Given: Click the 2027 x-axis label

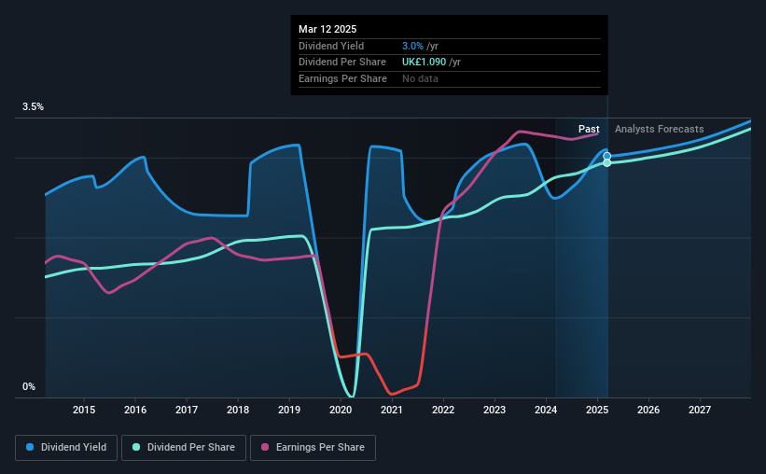Looking at the screenshot, I should pyautogui.click(x=700, y=410).
